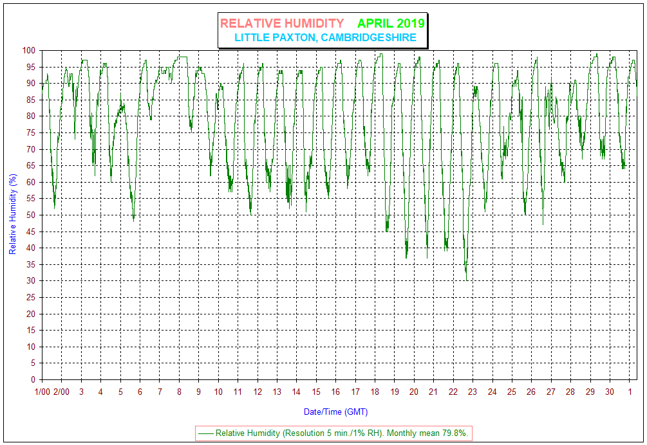647x445 pixels.
Task: Click the y-axis value 95
Action: pos(32,67)
